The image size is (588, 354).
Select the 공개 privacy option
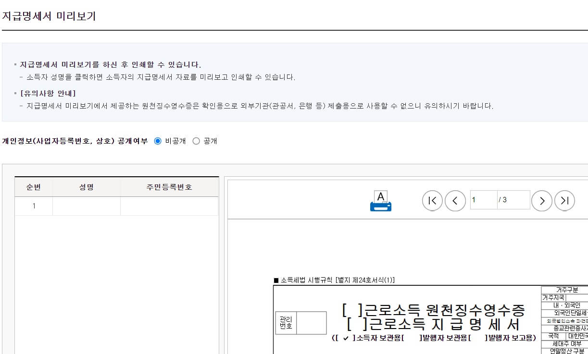pyautogui.click(x=195, y=141)
